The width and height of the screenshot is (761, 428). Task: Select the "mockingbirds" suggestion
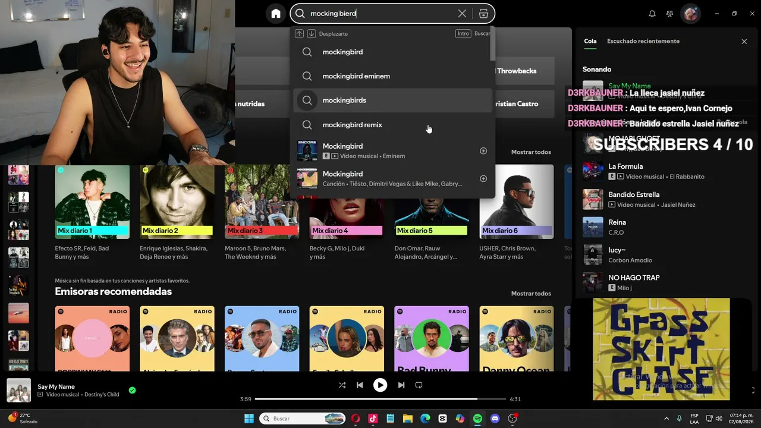(x=392, y=100)
